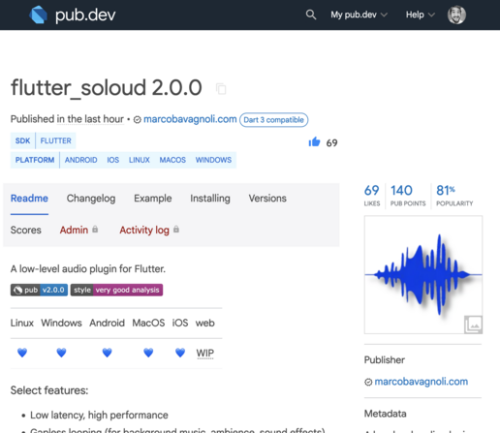The width and height of the screenshot is (500, 433).
Task: Filter by the LINUX platform tag
Action: 140,160
